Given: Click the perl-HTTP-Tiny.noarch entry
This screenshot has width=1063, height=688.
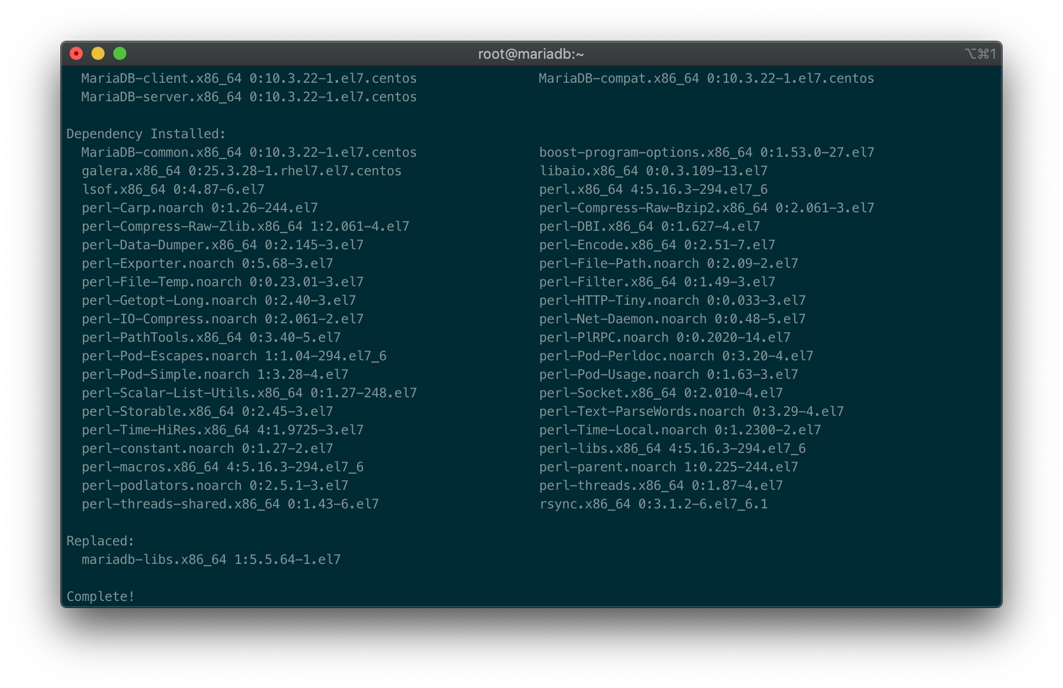Looking at the screenshot, I should [x=672, y=300].
